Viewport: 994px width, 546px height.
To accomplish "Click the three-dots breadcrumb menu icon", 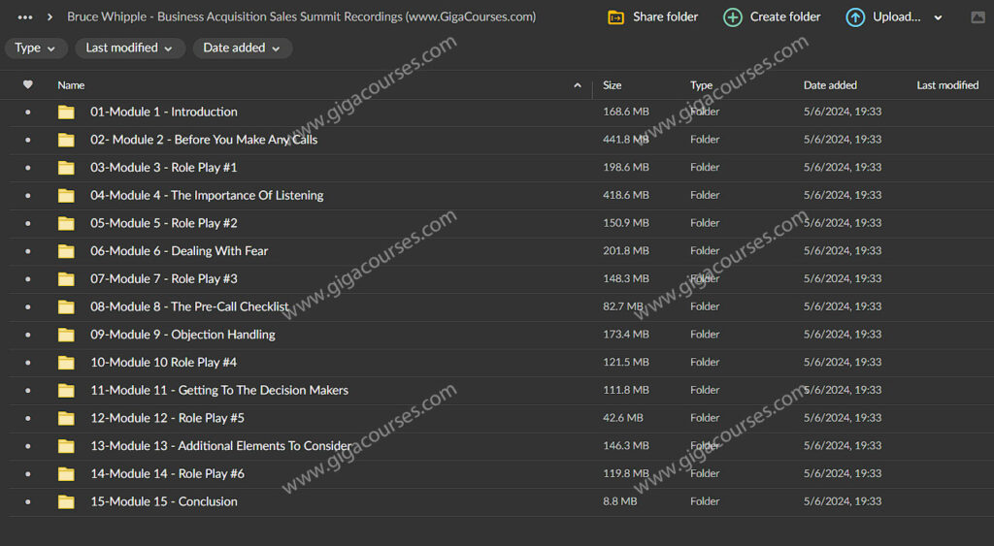I will tap(25, 17).
